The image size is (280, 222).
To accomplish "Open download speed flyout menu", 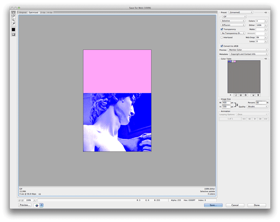I will (x=40, y=194).
